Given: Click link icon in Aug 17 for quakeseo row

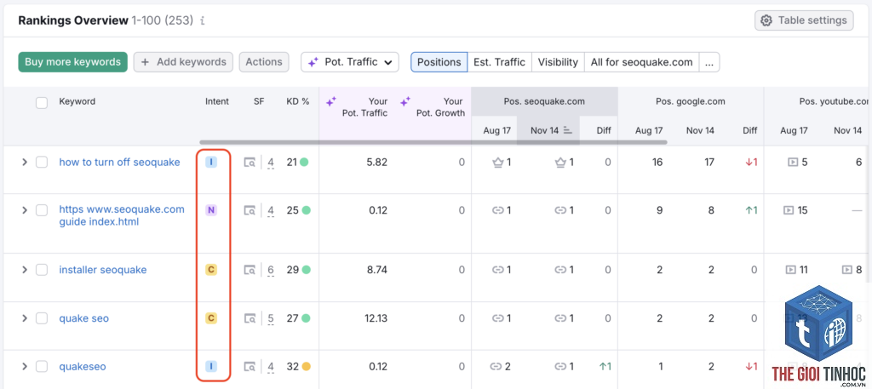Looking at the screenshot, I should click(x=496, y=367).
